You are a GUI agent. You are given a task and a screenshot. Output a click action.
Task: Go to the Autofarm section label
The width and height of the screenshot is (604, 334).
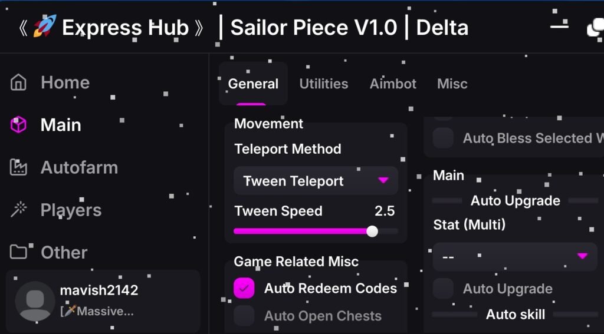[x=79, y=168]
